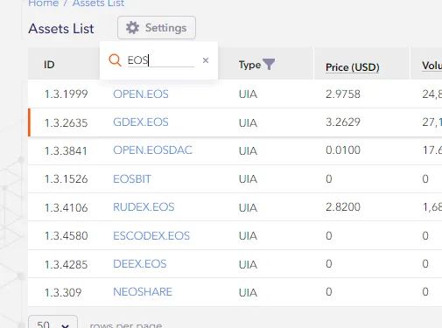Select ID cell 1.3.4580
The image size is (442, 328).
[67, 235]
